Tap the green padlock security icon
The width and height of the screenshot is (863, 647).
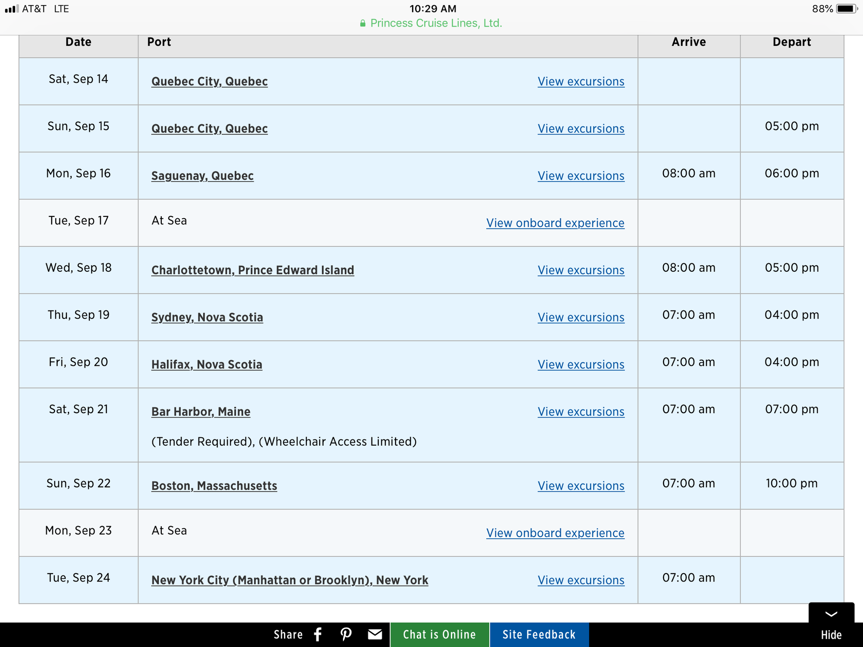(x=363, y=23)
